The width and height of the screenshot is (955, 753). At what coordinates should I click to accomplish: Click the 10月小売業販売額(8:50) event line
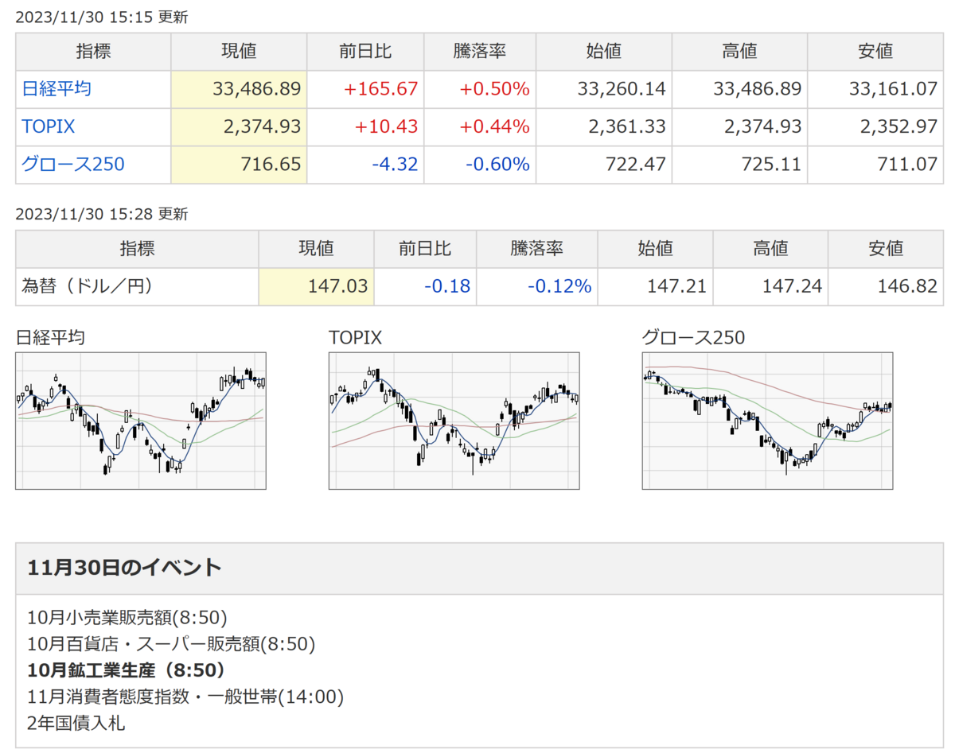[x=127, y=617]
